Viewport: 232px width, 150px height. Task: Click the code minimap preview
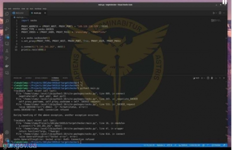tap(216, 21)
